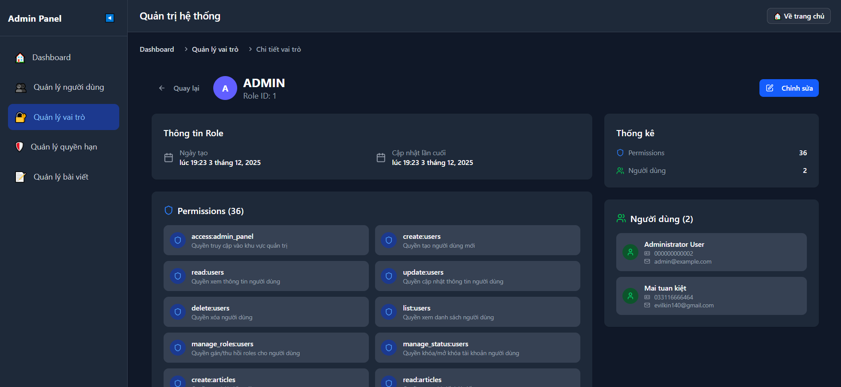841x387 pixels.
Task: Select the delete:users permission card
Action: pos(266,312)
